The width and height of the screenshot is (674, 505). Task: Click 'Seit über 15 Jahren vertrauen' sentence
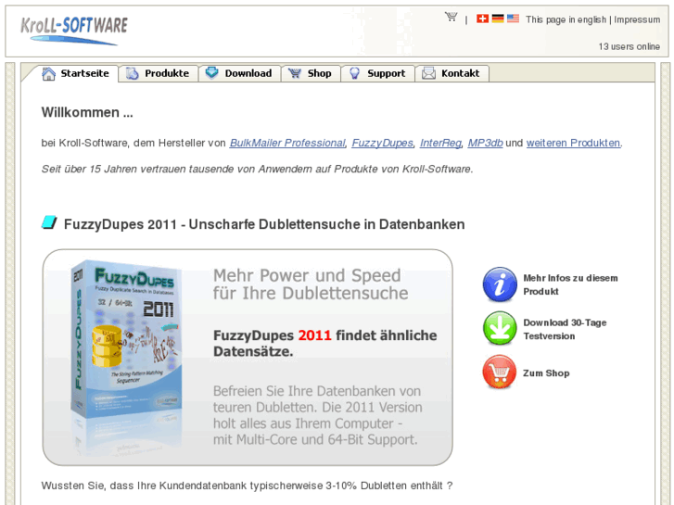[257, 169]
